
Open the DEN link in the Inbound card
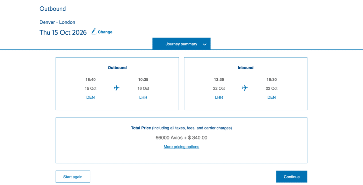[272, 97]
